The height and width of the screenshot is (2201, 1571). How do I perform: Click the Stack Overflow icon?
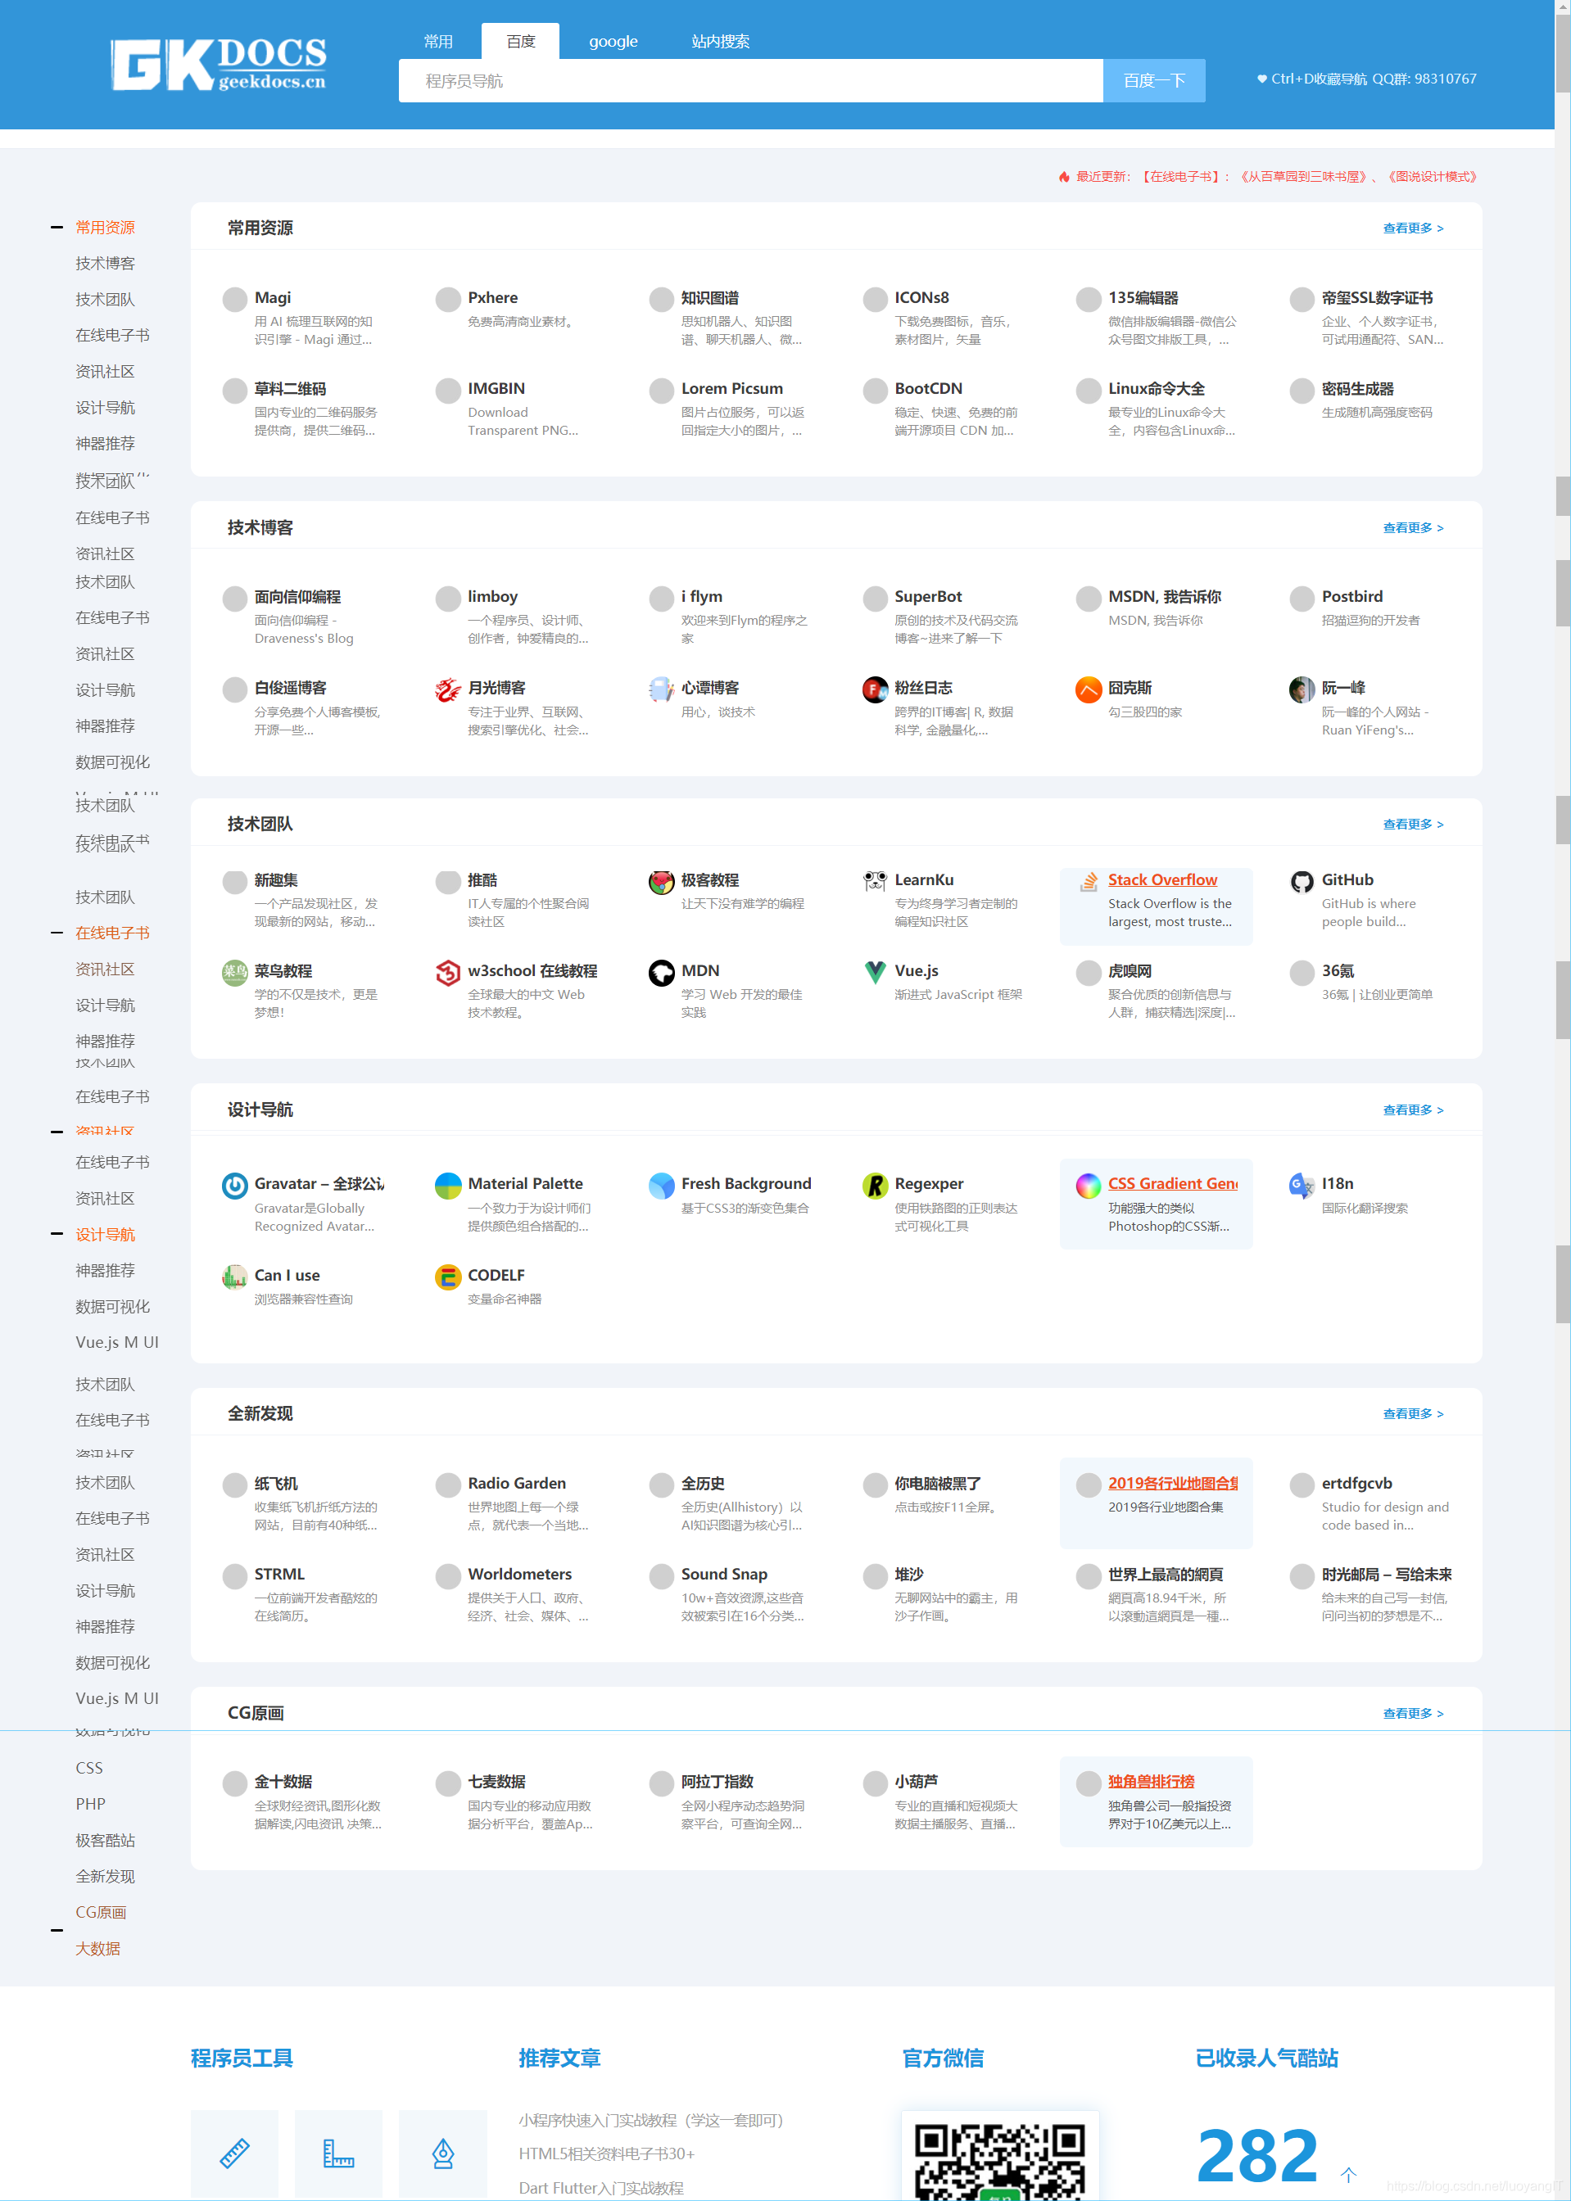(1089, 881)
